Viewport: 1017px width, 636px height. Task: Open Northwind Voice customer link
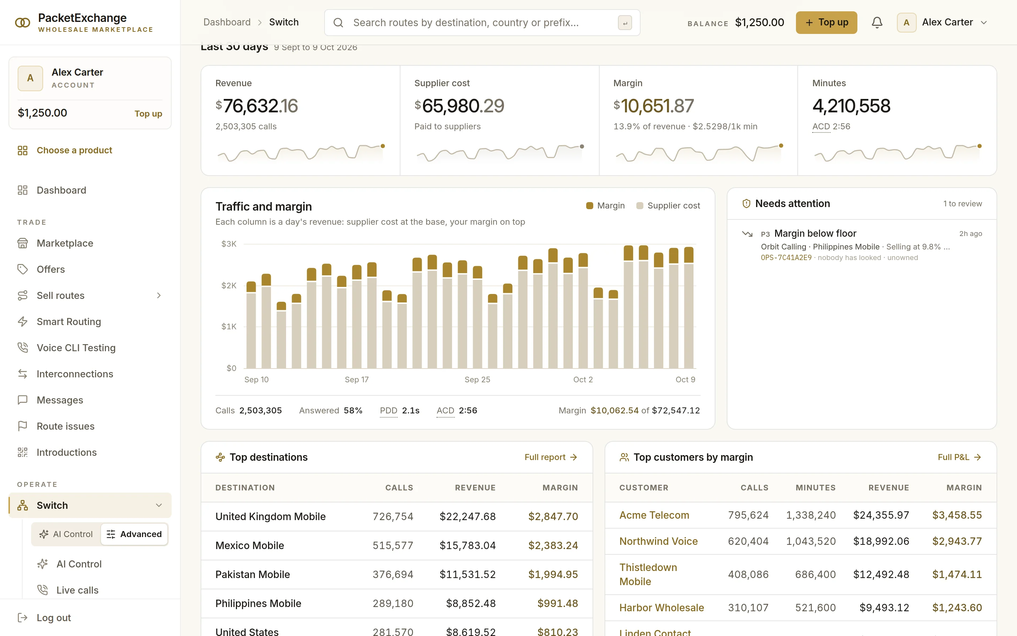pyautogui.click(x=658, y=541)
